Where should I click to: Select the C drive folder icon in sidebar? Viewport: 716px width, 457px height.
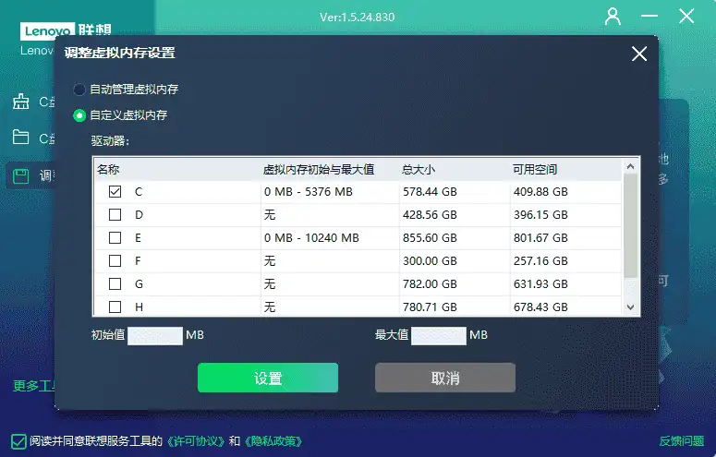(20, 137)
